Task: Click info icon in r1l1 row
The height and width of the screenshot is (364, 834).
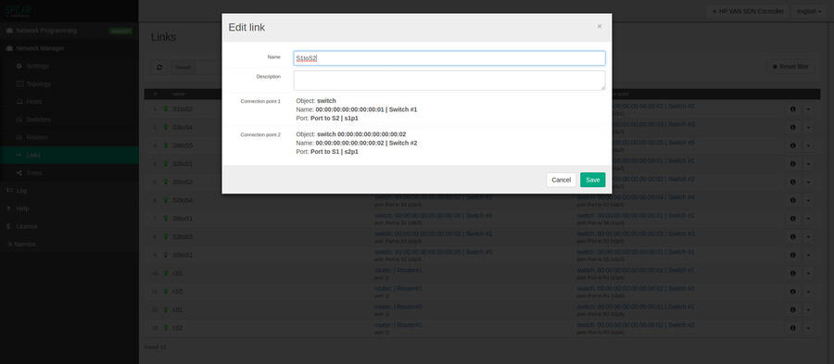Action: click(x=792, y=273)
